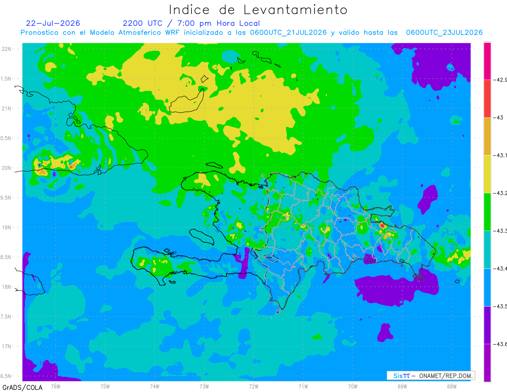Select the '0600UTC_23JUL2026' valid-until time text
Image resolution: width=507 pixels, height=392 pixels.
(444, 33)
